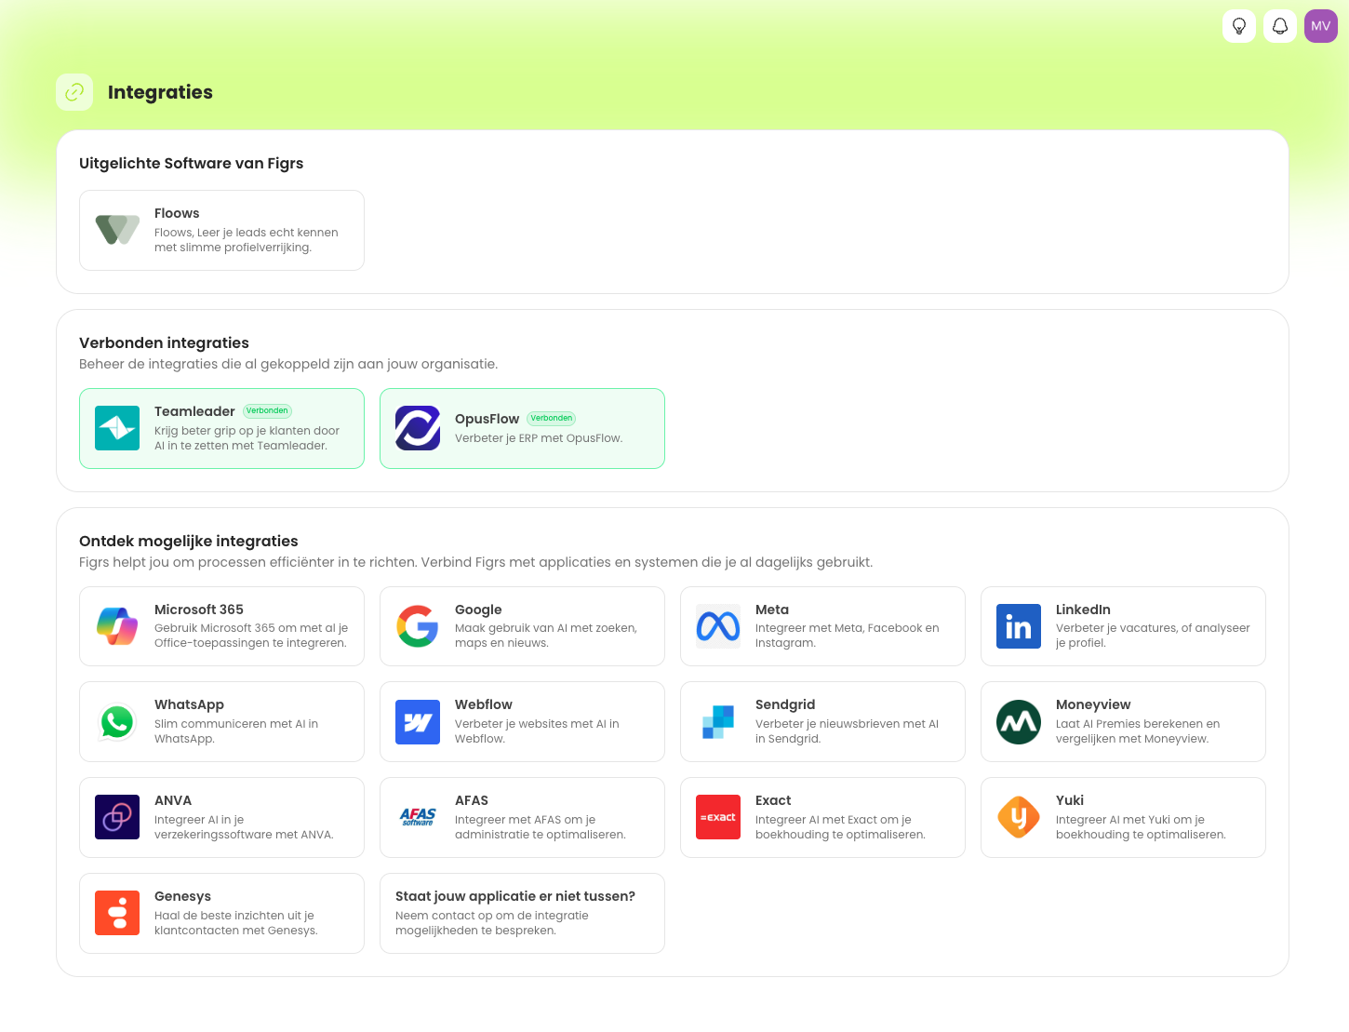Click the Verbonden badge on Teamleader
This screenshot has width=1349, height=1032.
click(x=267, y=410)
